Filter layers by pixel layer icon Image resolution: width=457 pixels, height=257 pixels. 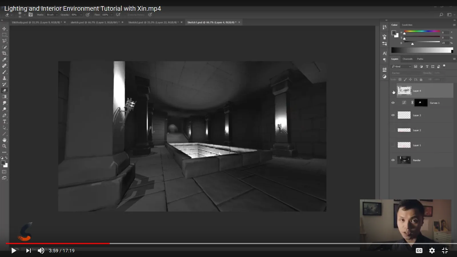point(416,67)
